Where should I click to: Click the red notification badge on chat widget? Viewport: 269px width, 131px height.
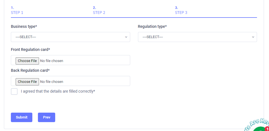(267, 129)
